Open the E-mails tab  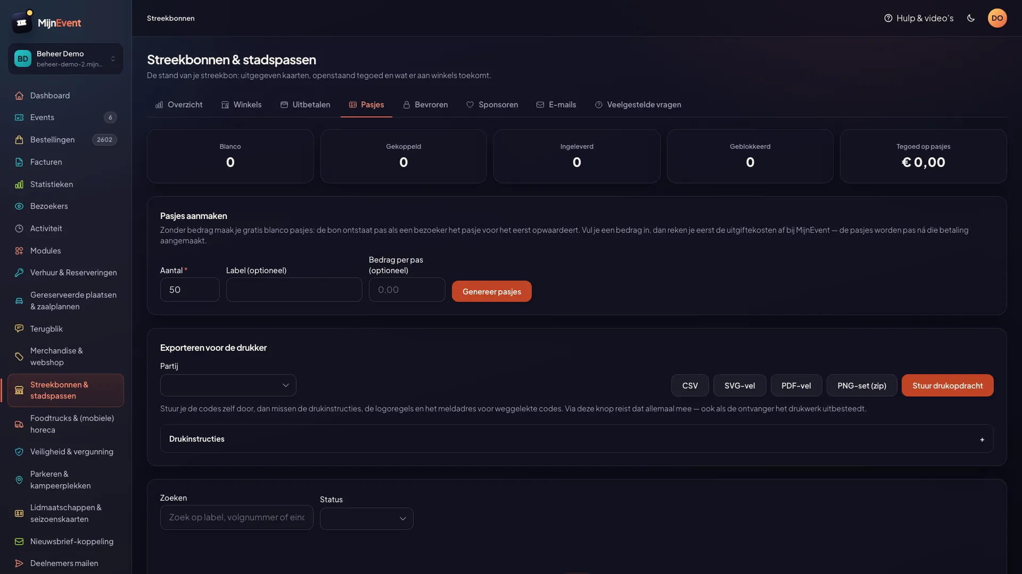556,105
